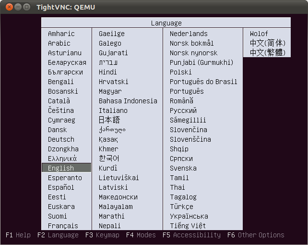Select English in the language list
The height and width of the screenshot is (245, 308).
[61, 168]
